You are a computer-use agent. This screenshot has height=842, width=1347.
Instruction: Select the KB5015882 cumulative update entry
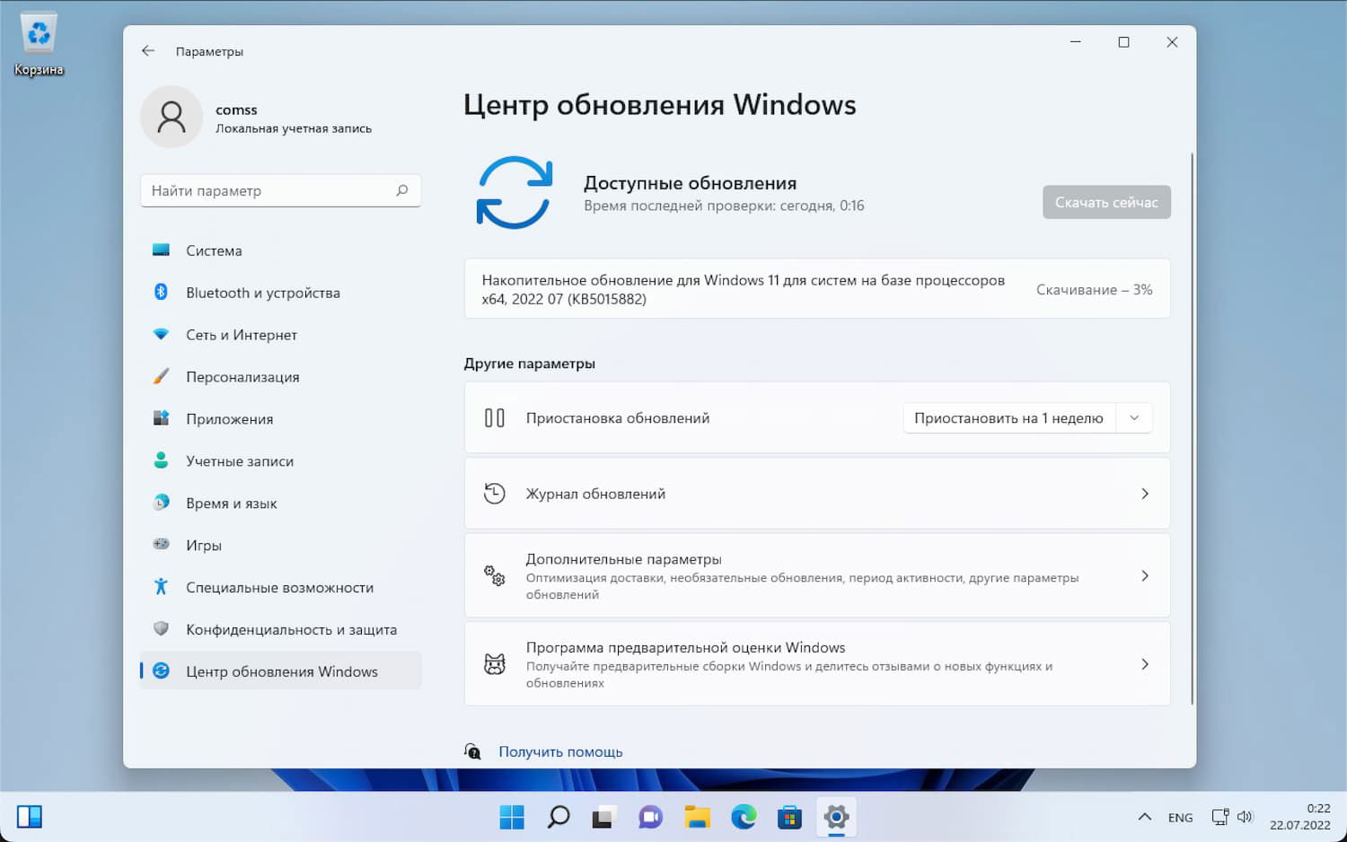817,289
